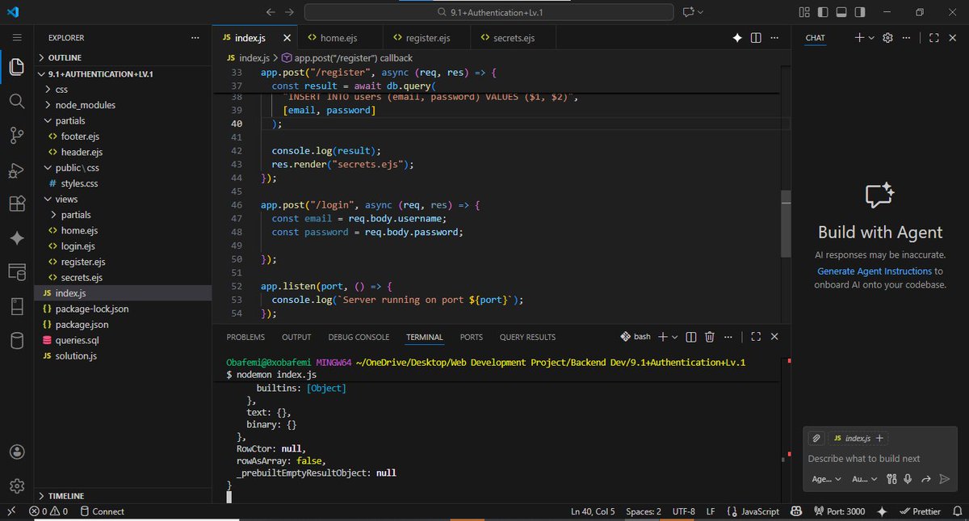Open the QUERY RESULTS panel tab
The height and width of the screenshot is (521, 969).
point(527,337)
